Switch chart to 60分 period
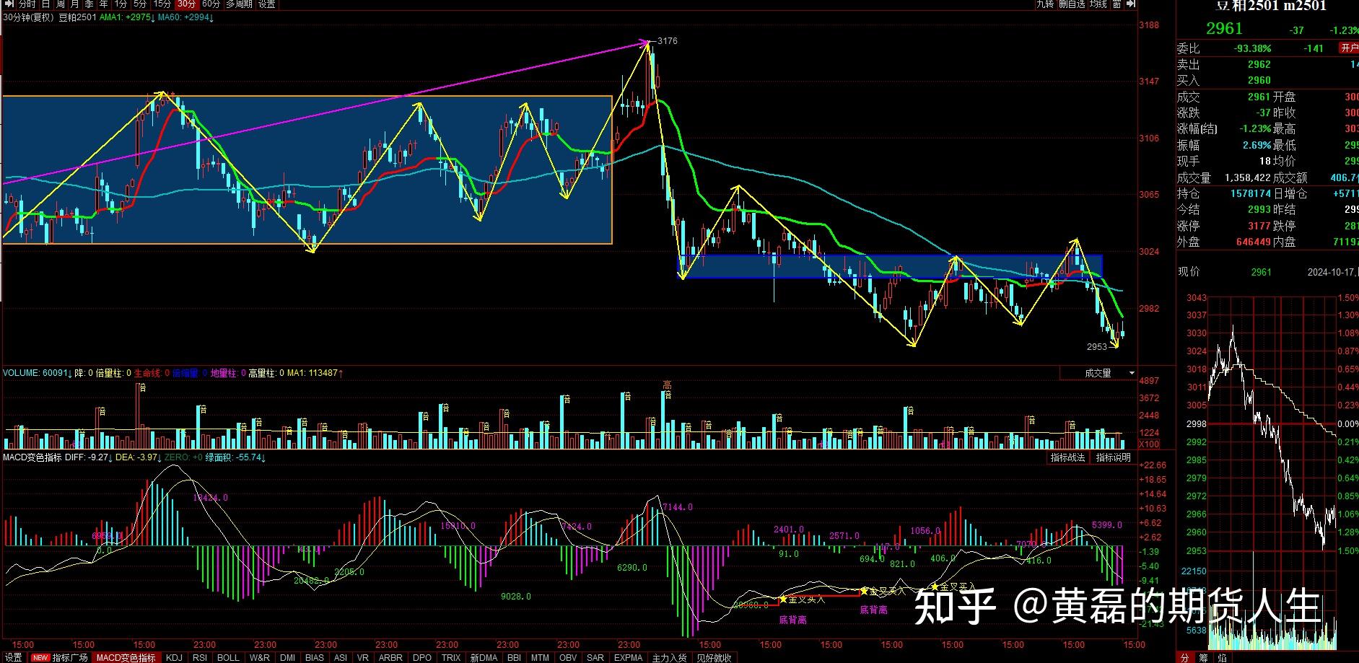The image size is (1359, 663). (x=211, y=4)
